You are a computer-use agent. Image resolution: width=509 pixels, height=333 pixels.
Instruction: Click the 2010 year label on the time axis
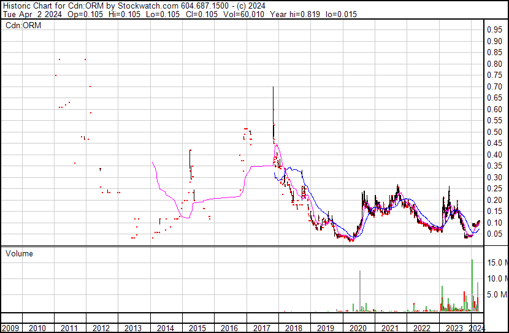click(37, 328)
